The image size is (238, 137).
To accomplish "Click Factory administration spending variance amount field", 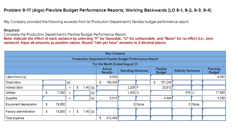I will (127, 112).
